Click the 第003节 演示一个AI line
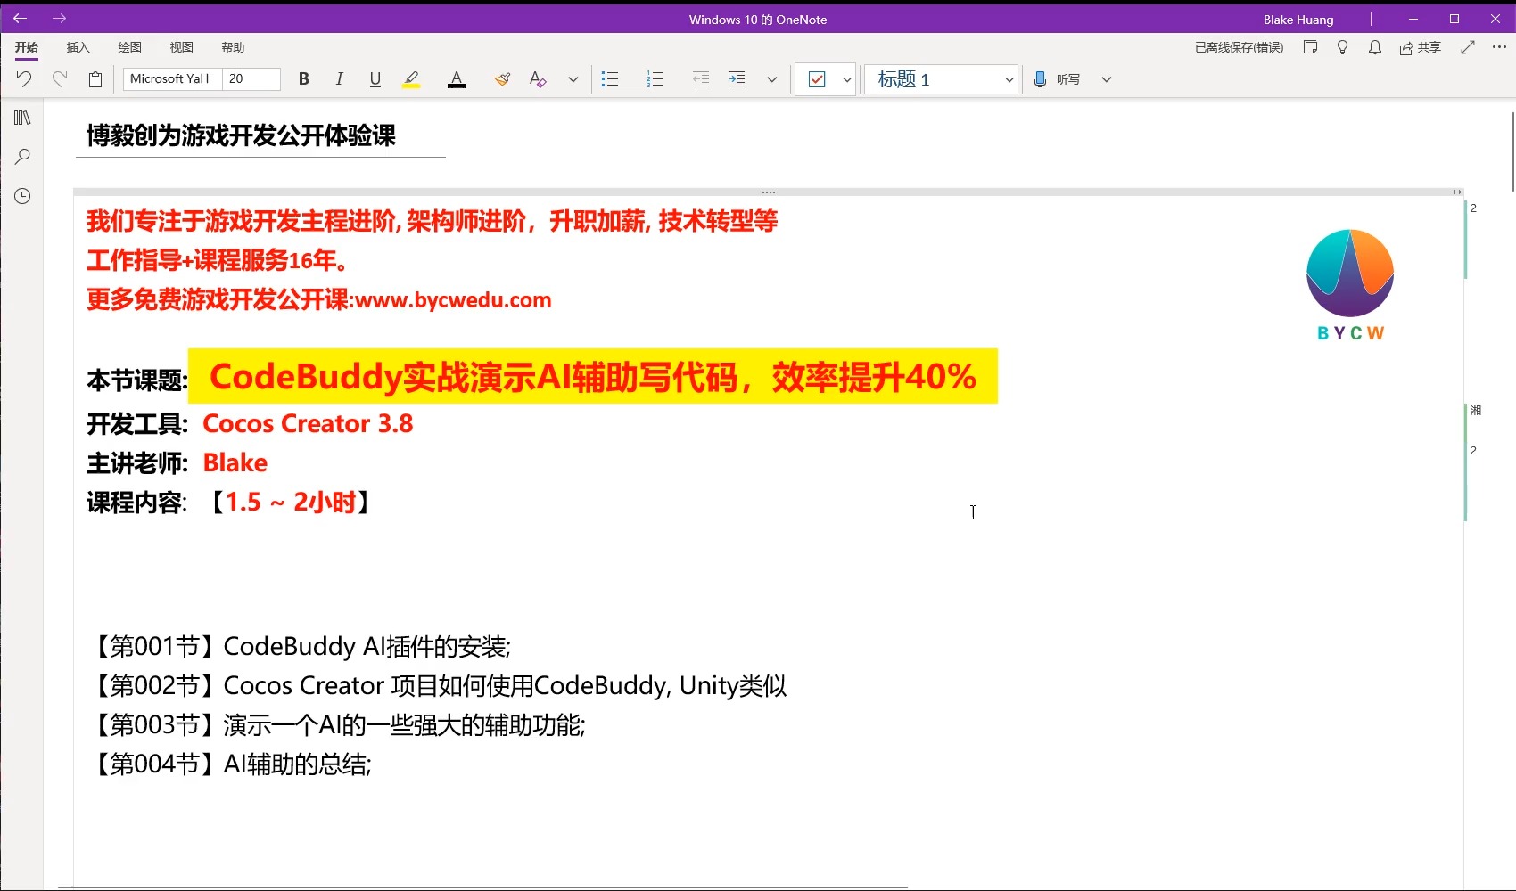This screenshot has height=891, width=1516. (337, 724)
